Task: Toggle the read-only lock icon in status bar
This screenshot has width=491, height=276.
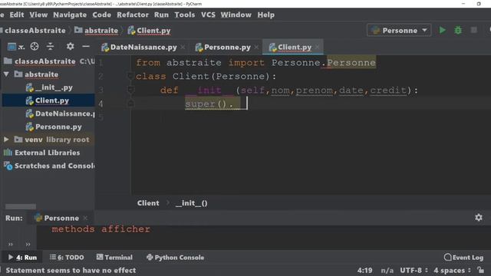Action: point(481,270)
